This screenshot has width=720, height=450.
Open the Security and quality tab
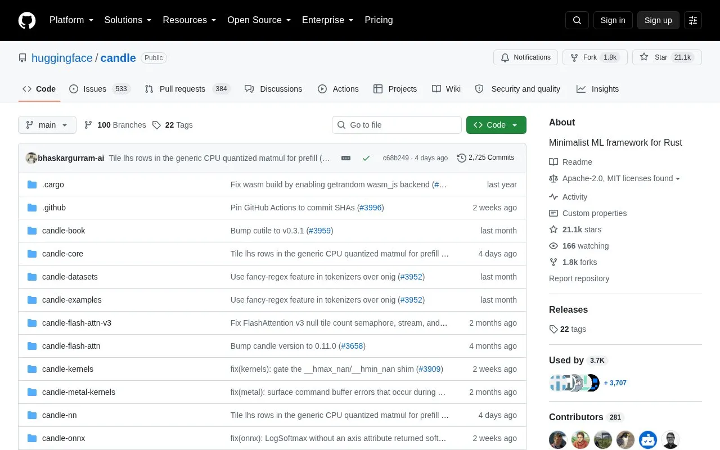coord(517,89)
